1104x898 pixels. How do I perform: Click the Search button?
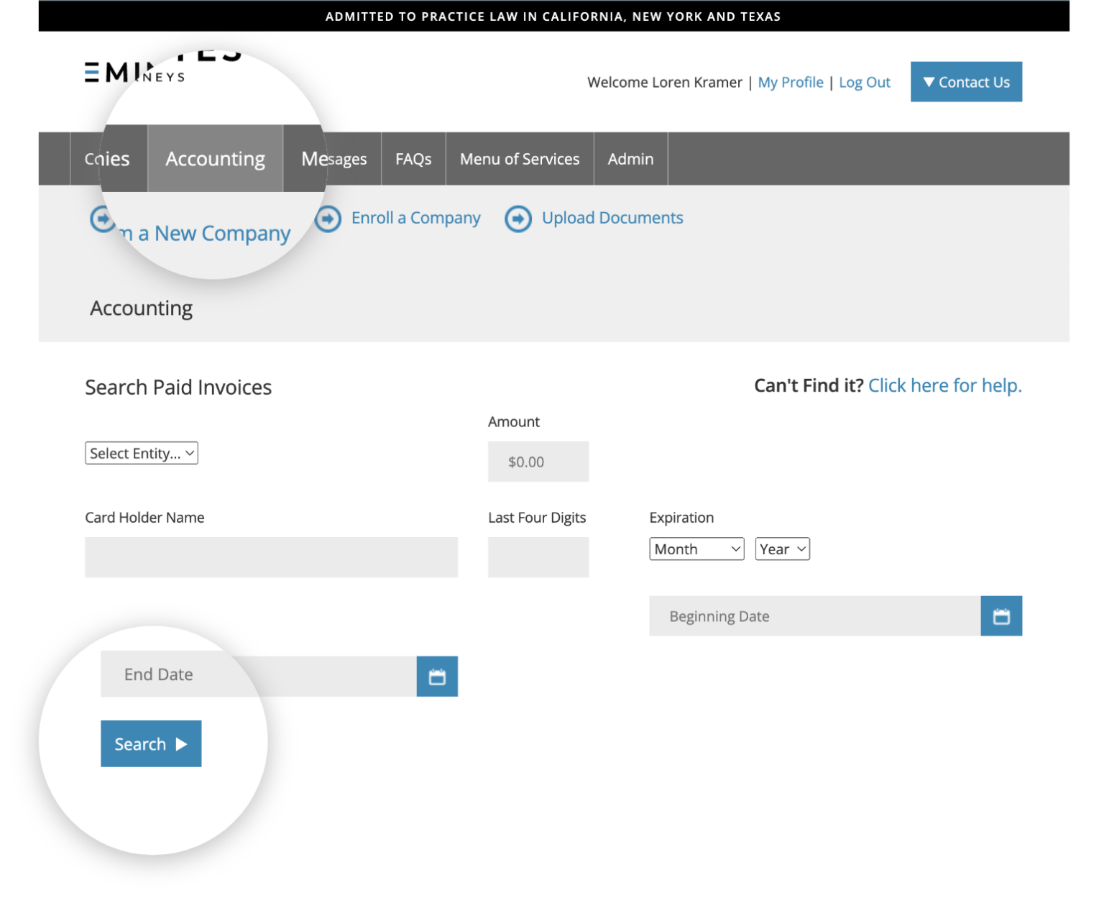click(151, 743)
